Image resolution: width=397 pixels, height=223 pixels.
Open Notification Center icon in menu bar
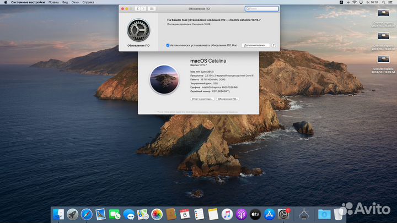pyautogui.click(x=390, y=2)
